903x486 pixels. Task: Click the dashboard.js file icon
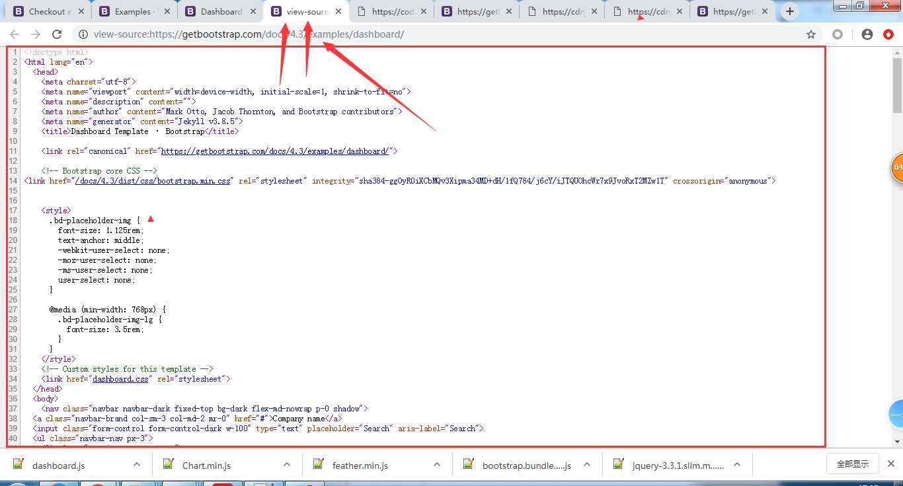click(x=19, y=464)
